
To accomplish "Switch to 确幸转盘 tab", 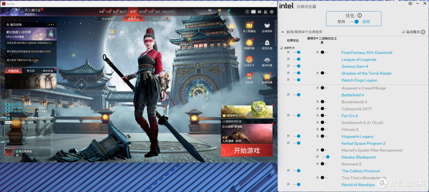I will pyautogui.click(x=48, y=71).
